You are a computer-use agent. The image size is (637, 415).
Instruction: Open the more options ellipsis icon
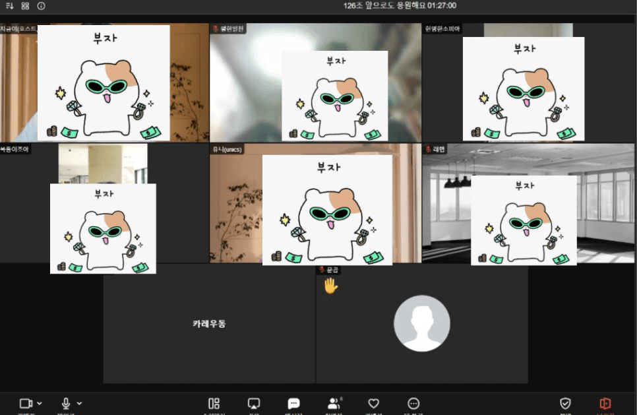(413, 403)
